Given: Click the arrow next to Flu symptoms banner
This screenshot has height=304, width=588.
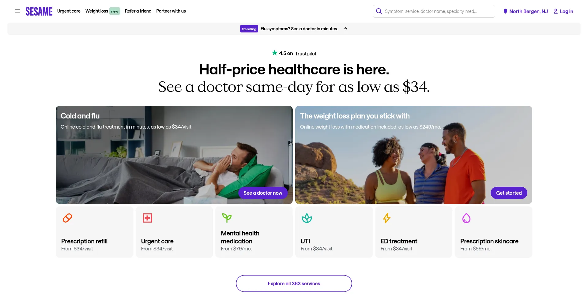Looking at the screenshot, I should 345,29.
